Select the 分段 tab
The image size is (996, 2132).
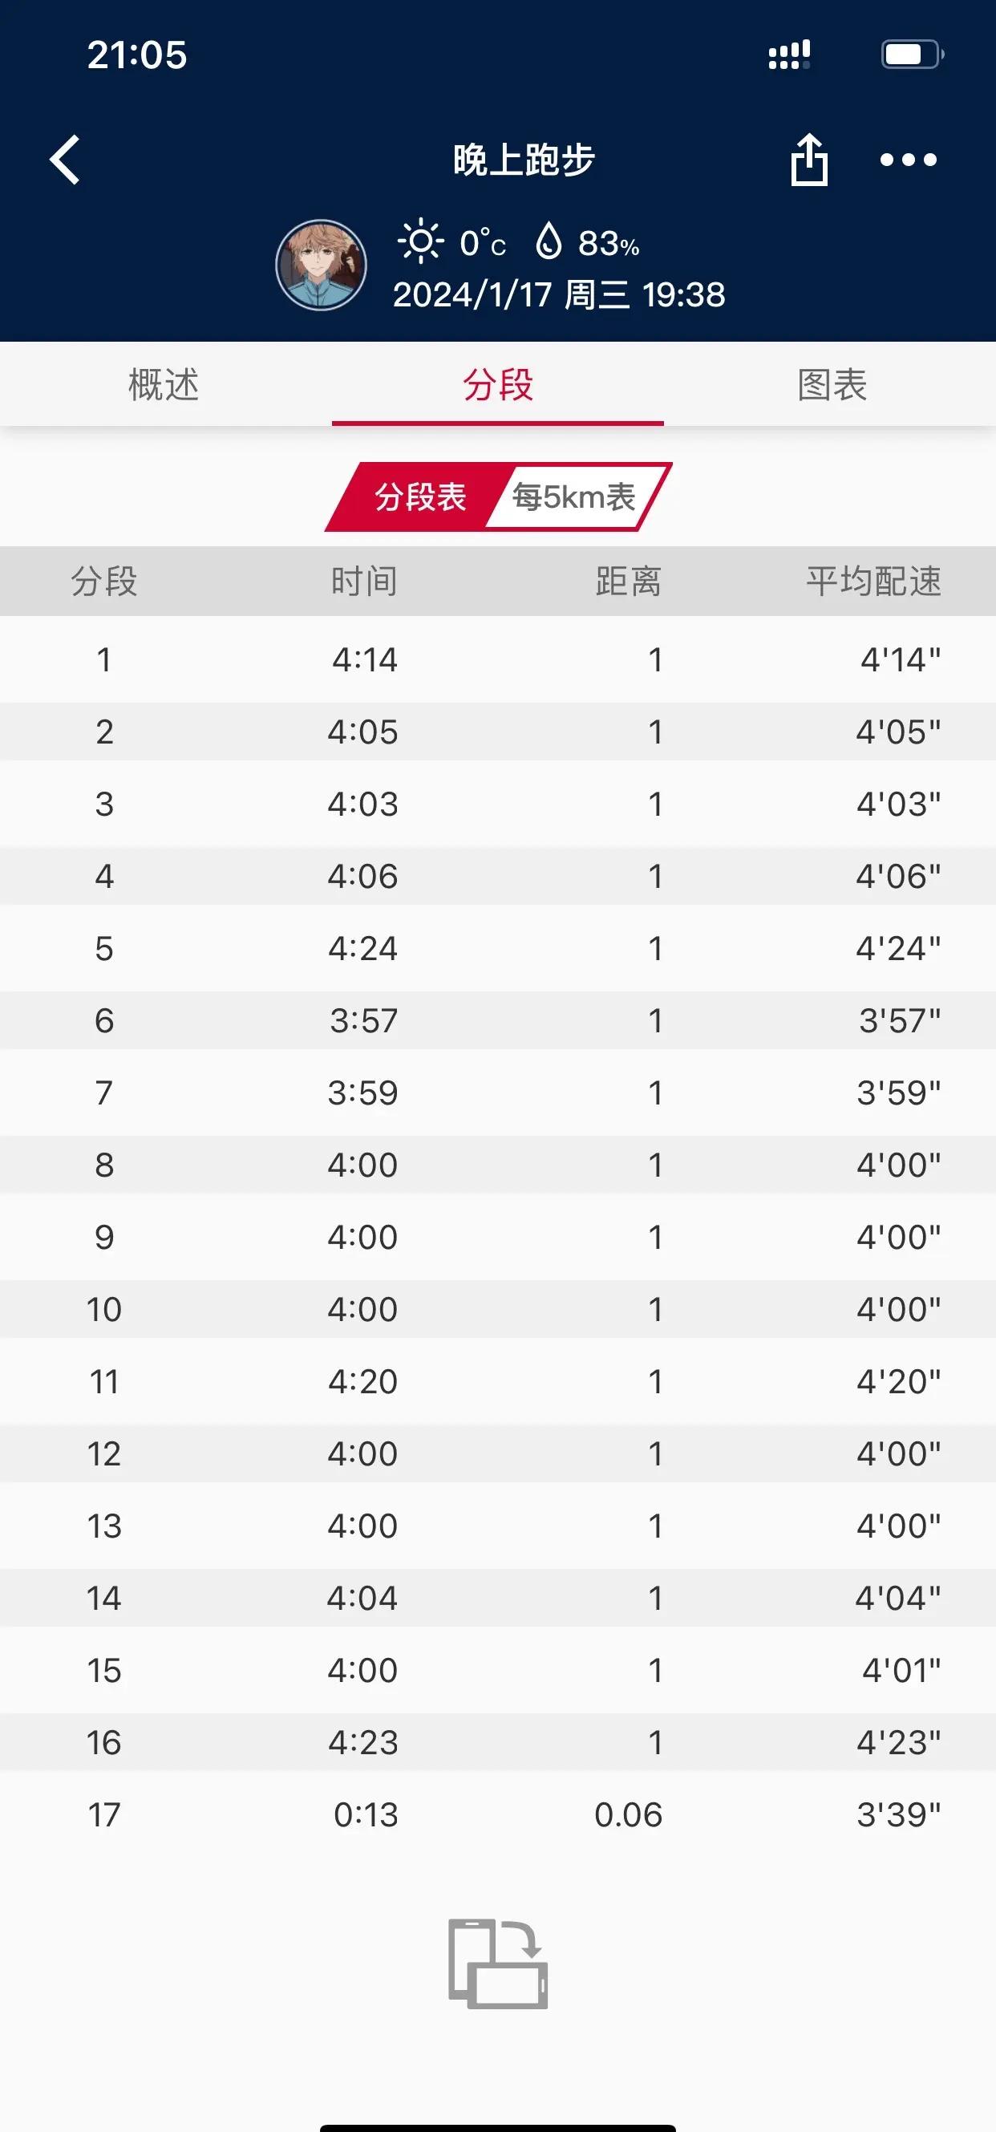pos(498,385)
